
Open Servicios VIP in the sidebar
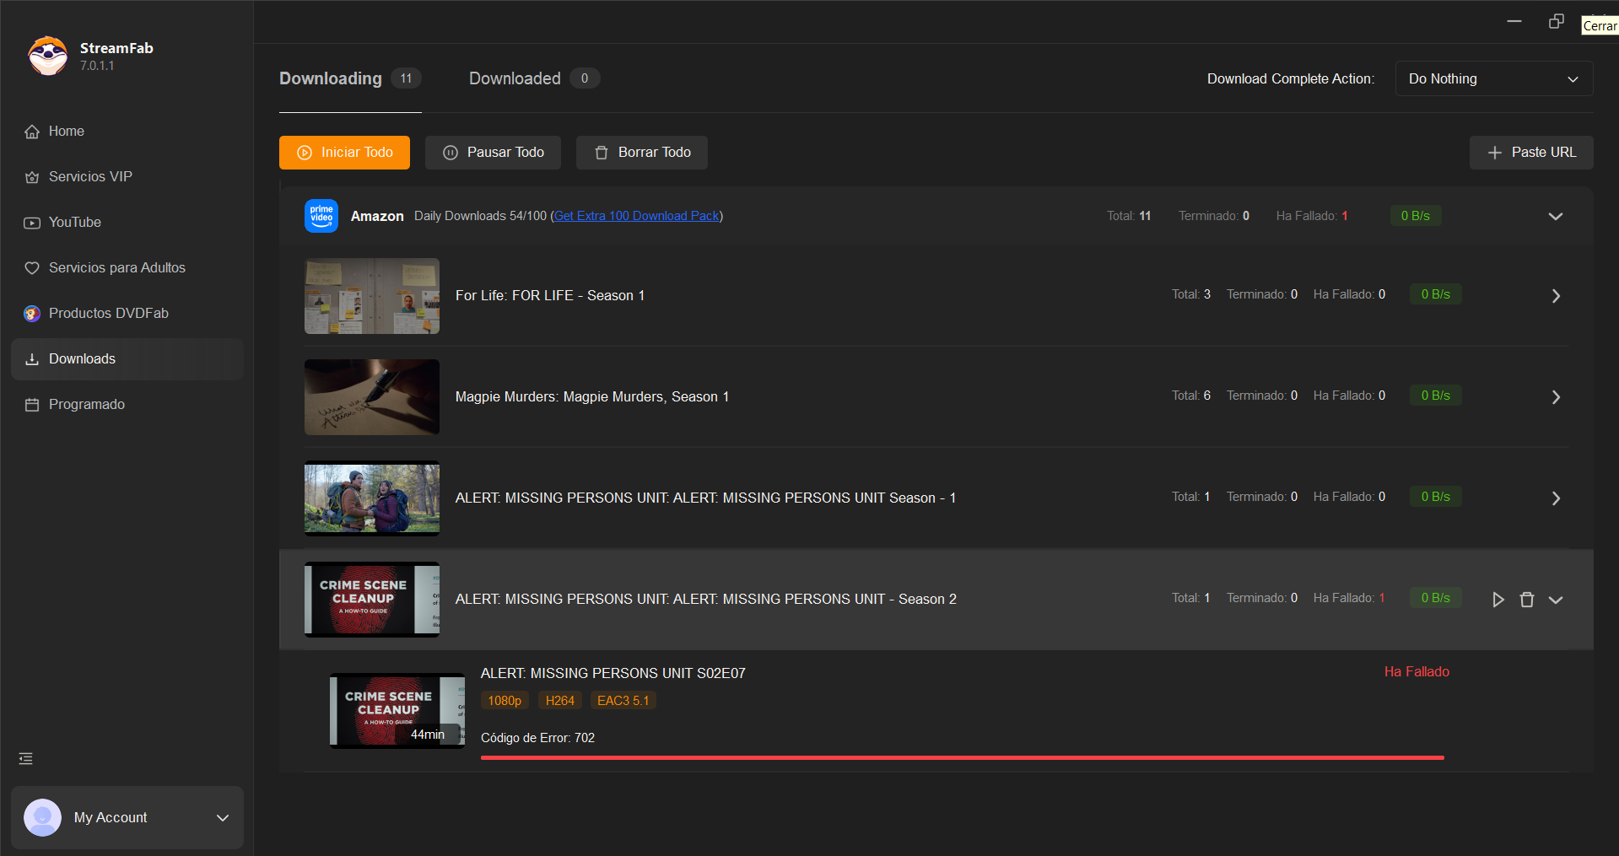[x=90, y=177]
